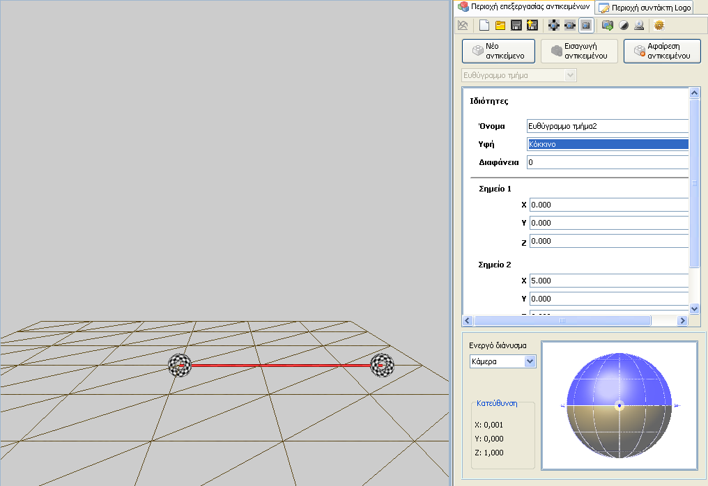This screenshot has width=708, height=486.
Task: Click the Όνομα input field
Action: 608,126
